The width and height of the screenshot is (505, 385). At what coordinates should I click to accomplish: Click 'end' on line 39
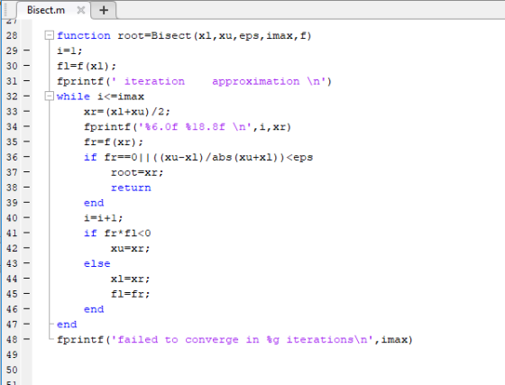[x=94, y=203]
